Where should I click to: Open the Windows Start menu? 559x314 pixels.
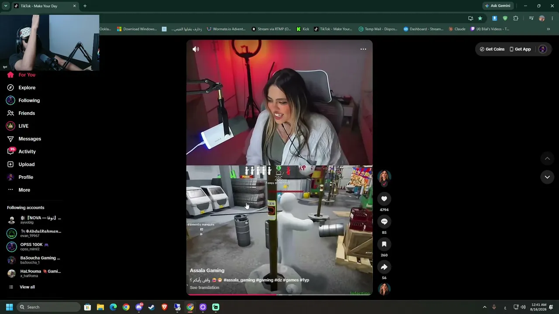(9, 307)
